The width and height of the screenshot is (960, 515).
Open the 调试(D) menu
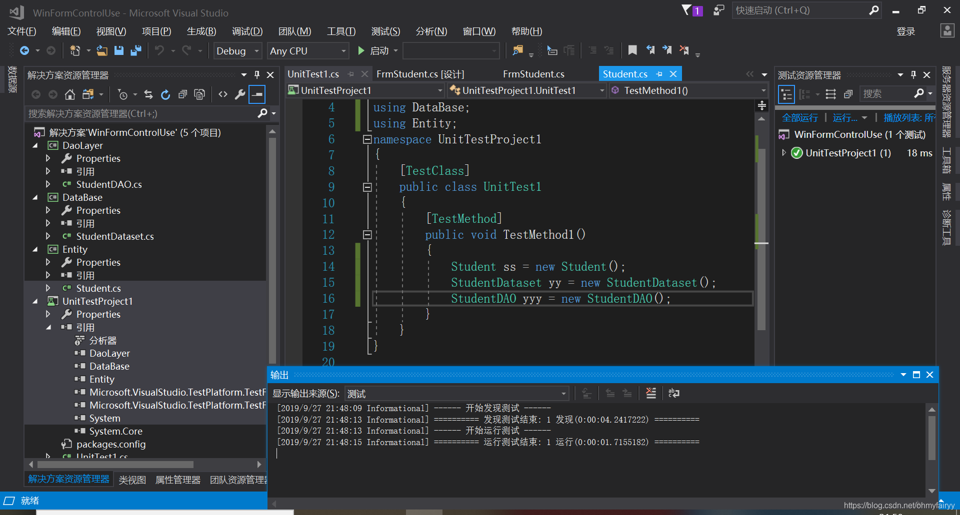click(x=247, y=31)
